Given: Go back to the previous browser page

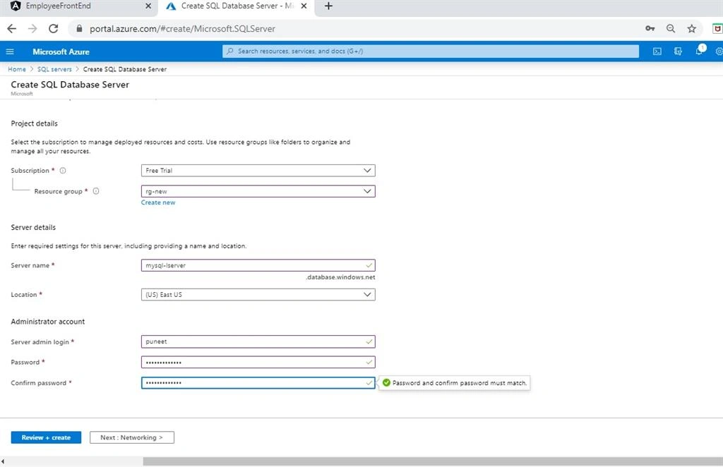Looking at the screenshot, I should pos(11,28).
